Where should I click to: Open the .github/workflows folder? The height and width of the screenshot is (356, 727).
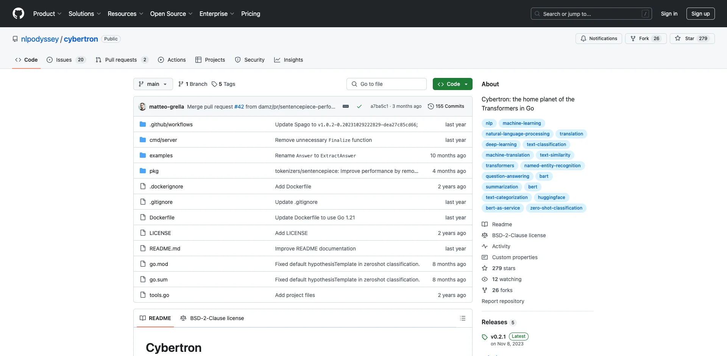(171, 124)
